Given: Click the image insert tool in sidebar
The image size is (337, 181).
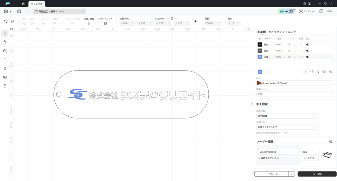Looking at the screenshot, I should click(x=5, y=77).
